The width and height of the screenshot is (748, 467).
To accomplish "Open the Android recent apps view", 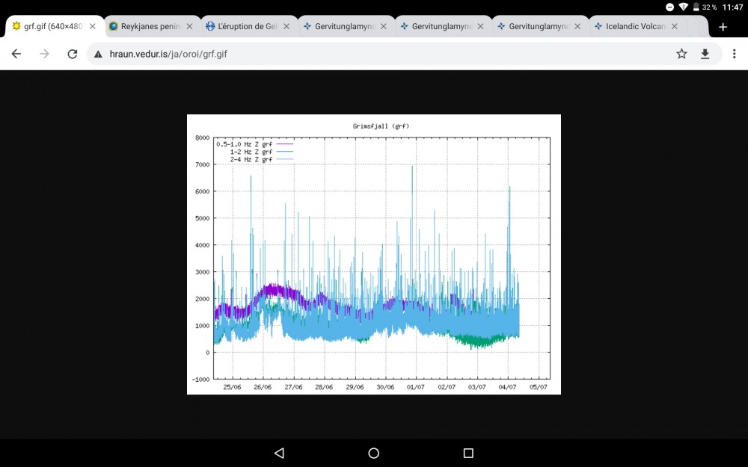I will (467, 453).
